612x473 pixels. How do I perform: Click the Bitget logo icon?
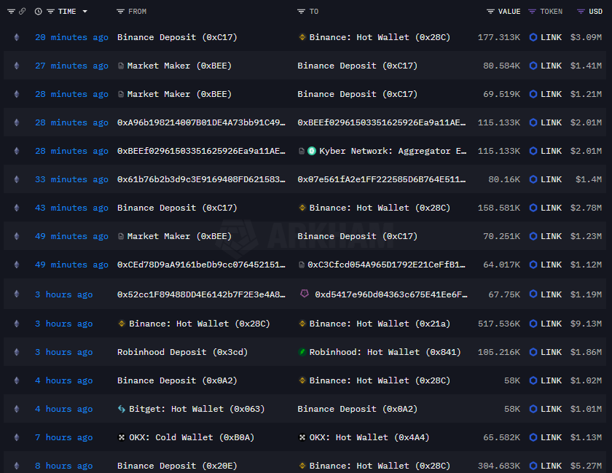122,409
